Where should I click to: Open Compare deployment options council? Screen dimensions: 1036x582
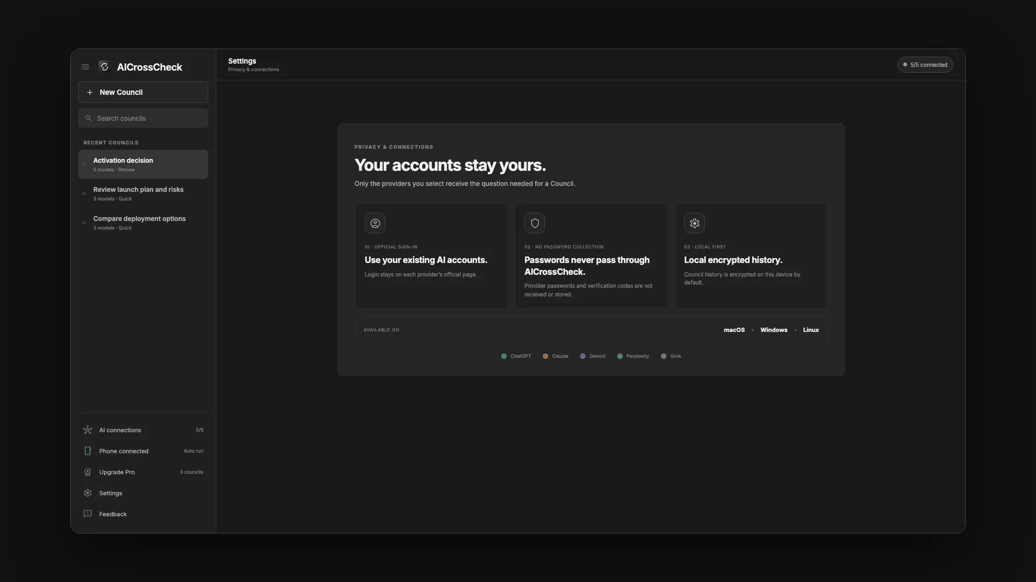click(143, 223)
